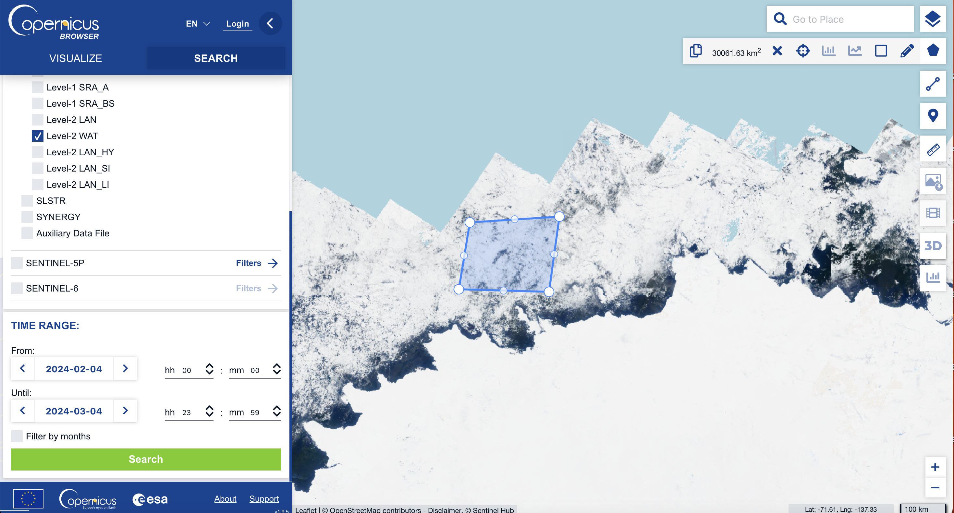Image resolution: width=954 pixels, height=513 pixels.
Task: Remove the area of interest with X
Action: pyautogui.click(x=777, y=51)
